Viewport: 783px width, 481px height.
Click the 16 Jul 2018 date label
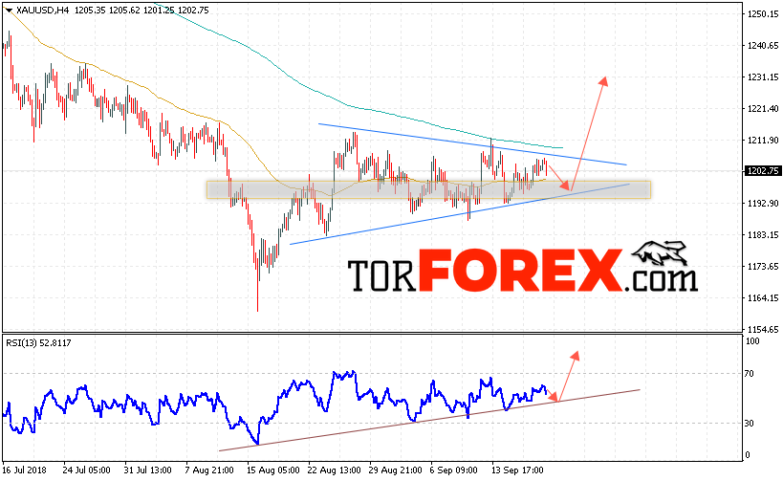[25, 470]
